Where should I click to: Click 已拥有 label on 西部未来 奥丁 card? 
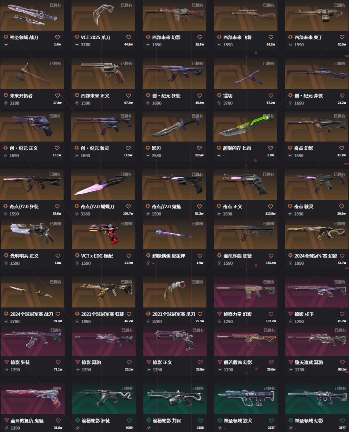pyautogui.click(x=340, y=5)
